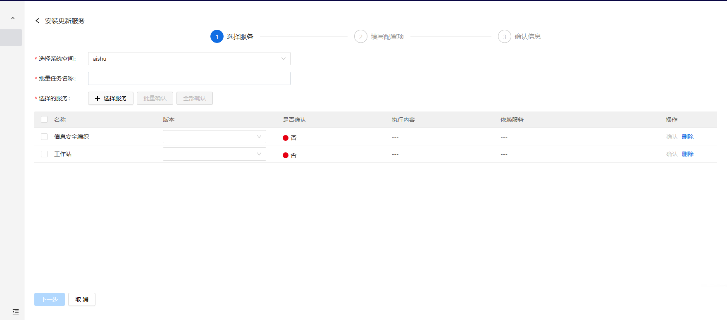Click 删除 in the 信息安全编织 row
The image size is (727, 320).
tap(688, 137)
